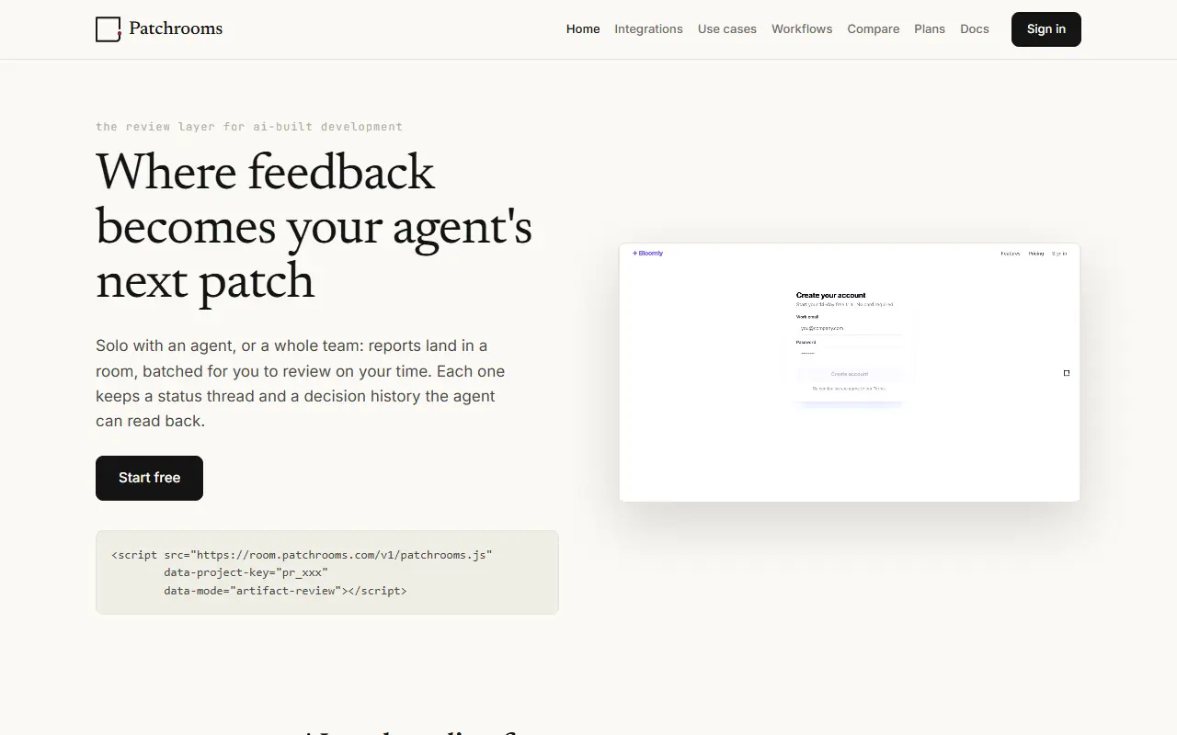This screenshot has width=1177, height=735.
Task: Click the Patchrooms square logo icon
Action: point(109,29)
